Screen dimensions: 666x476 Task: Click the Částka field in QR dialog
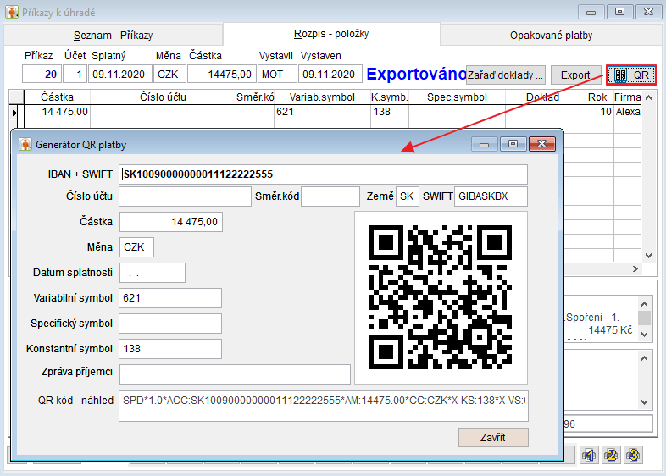(171, 222)
